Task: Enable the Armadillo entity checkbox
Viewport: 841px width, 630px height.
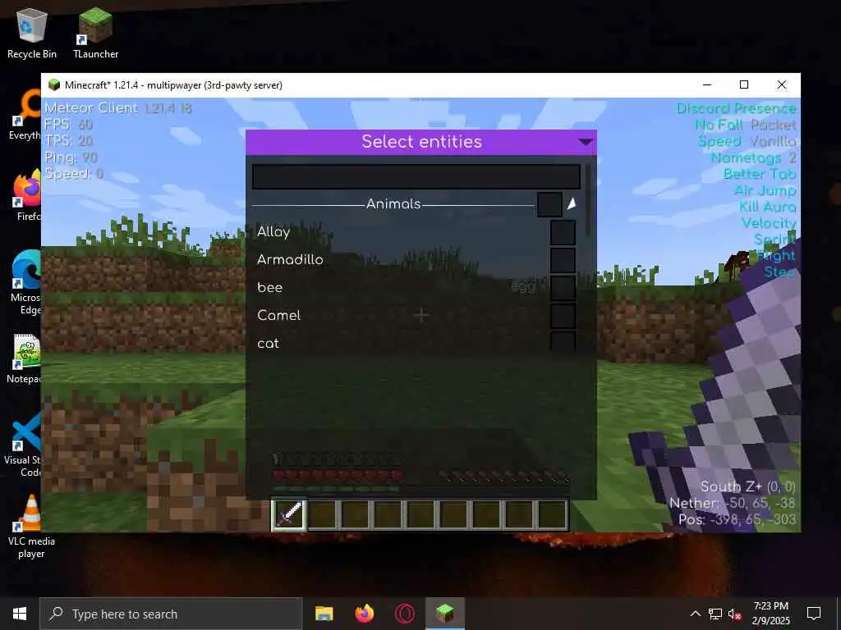Action: point(563,260)
